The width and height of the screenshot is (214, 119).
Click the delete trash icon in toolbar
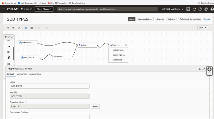(39, 28)
